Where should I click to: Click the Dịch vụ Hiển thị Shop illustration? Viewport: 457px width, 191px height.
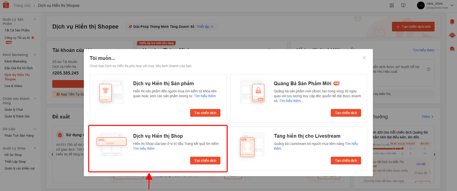tap(112, 144)
